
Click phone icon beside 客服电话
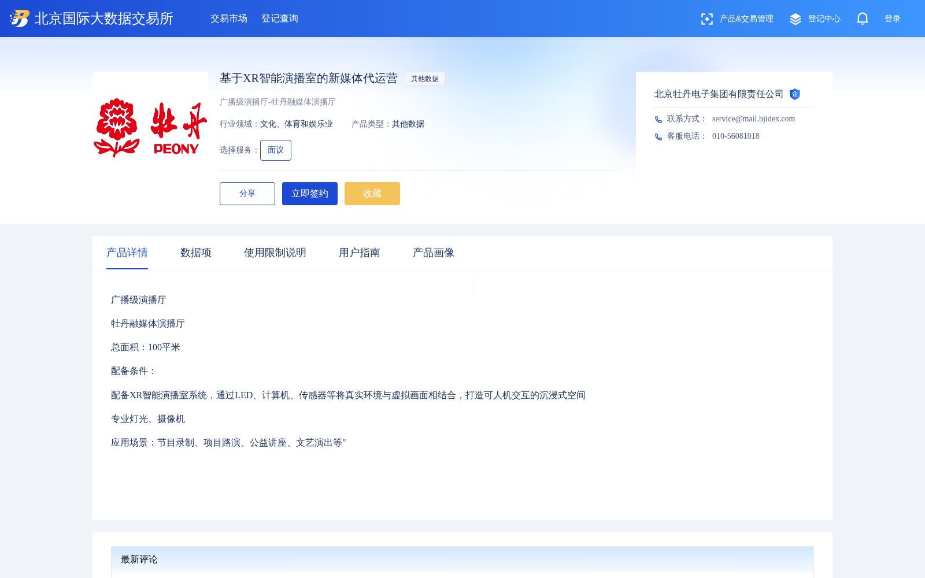point(658,137)
